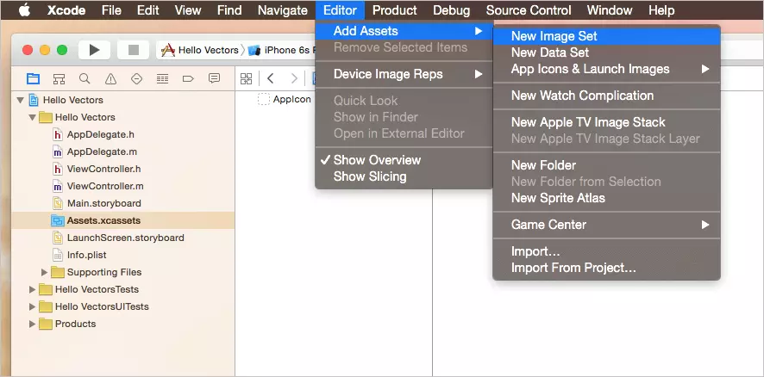Open the Report navigator speech bubble icon

(x=214, y=78)
